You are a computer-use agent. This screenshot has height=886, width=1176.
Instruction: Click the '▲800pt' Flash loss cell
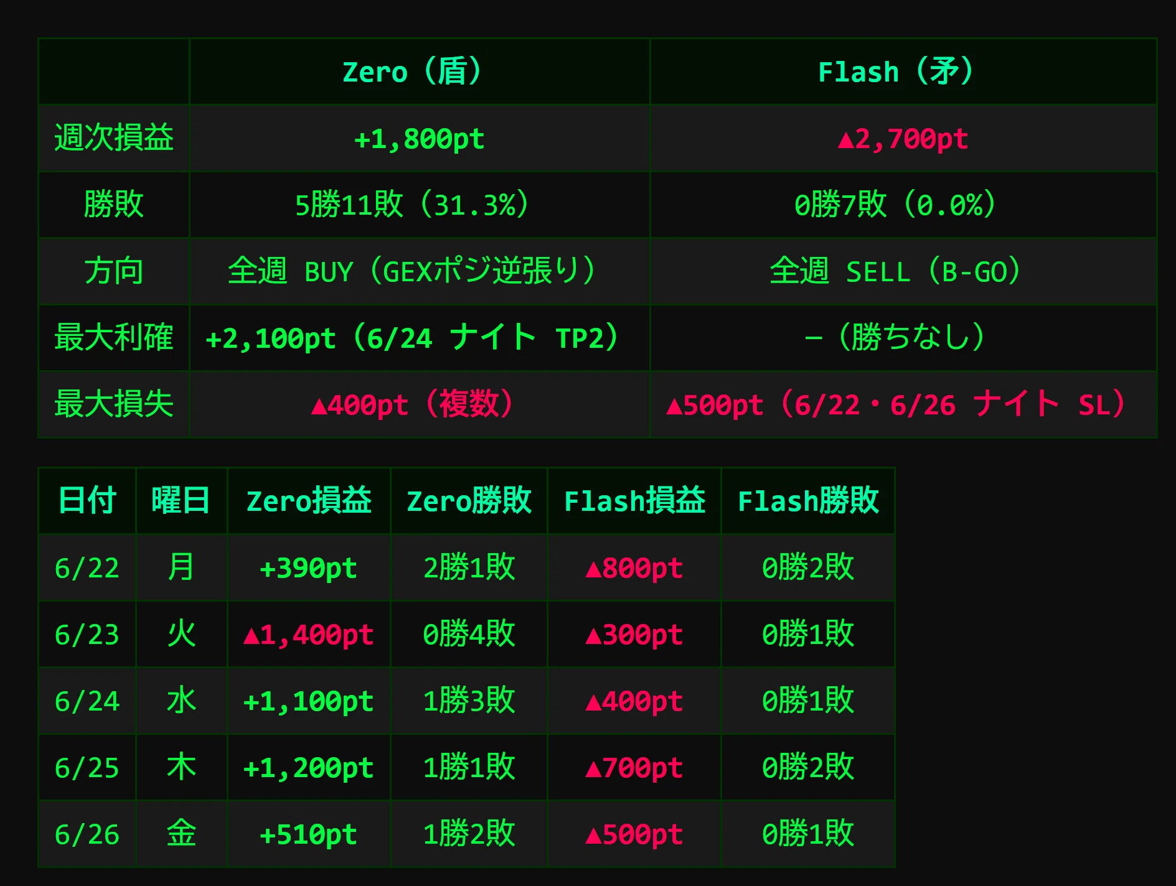tap(634, 567)
